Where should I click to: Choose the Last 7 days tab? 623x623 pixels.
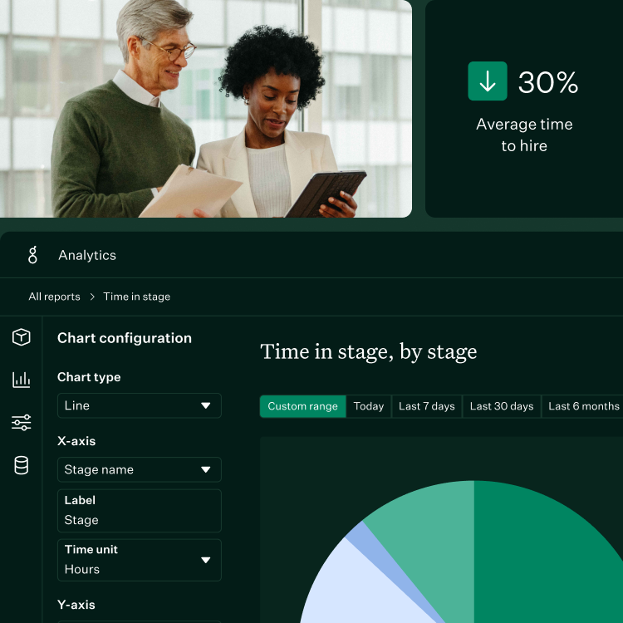click(x=427, y=406)
